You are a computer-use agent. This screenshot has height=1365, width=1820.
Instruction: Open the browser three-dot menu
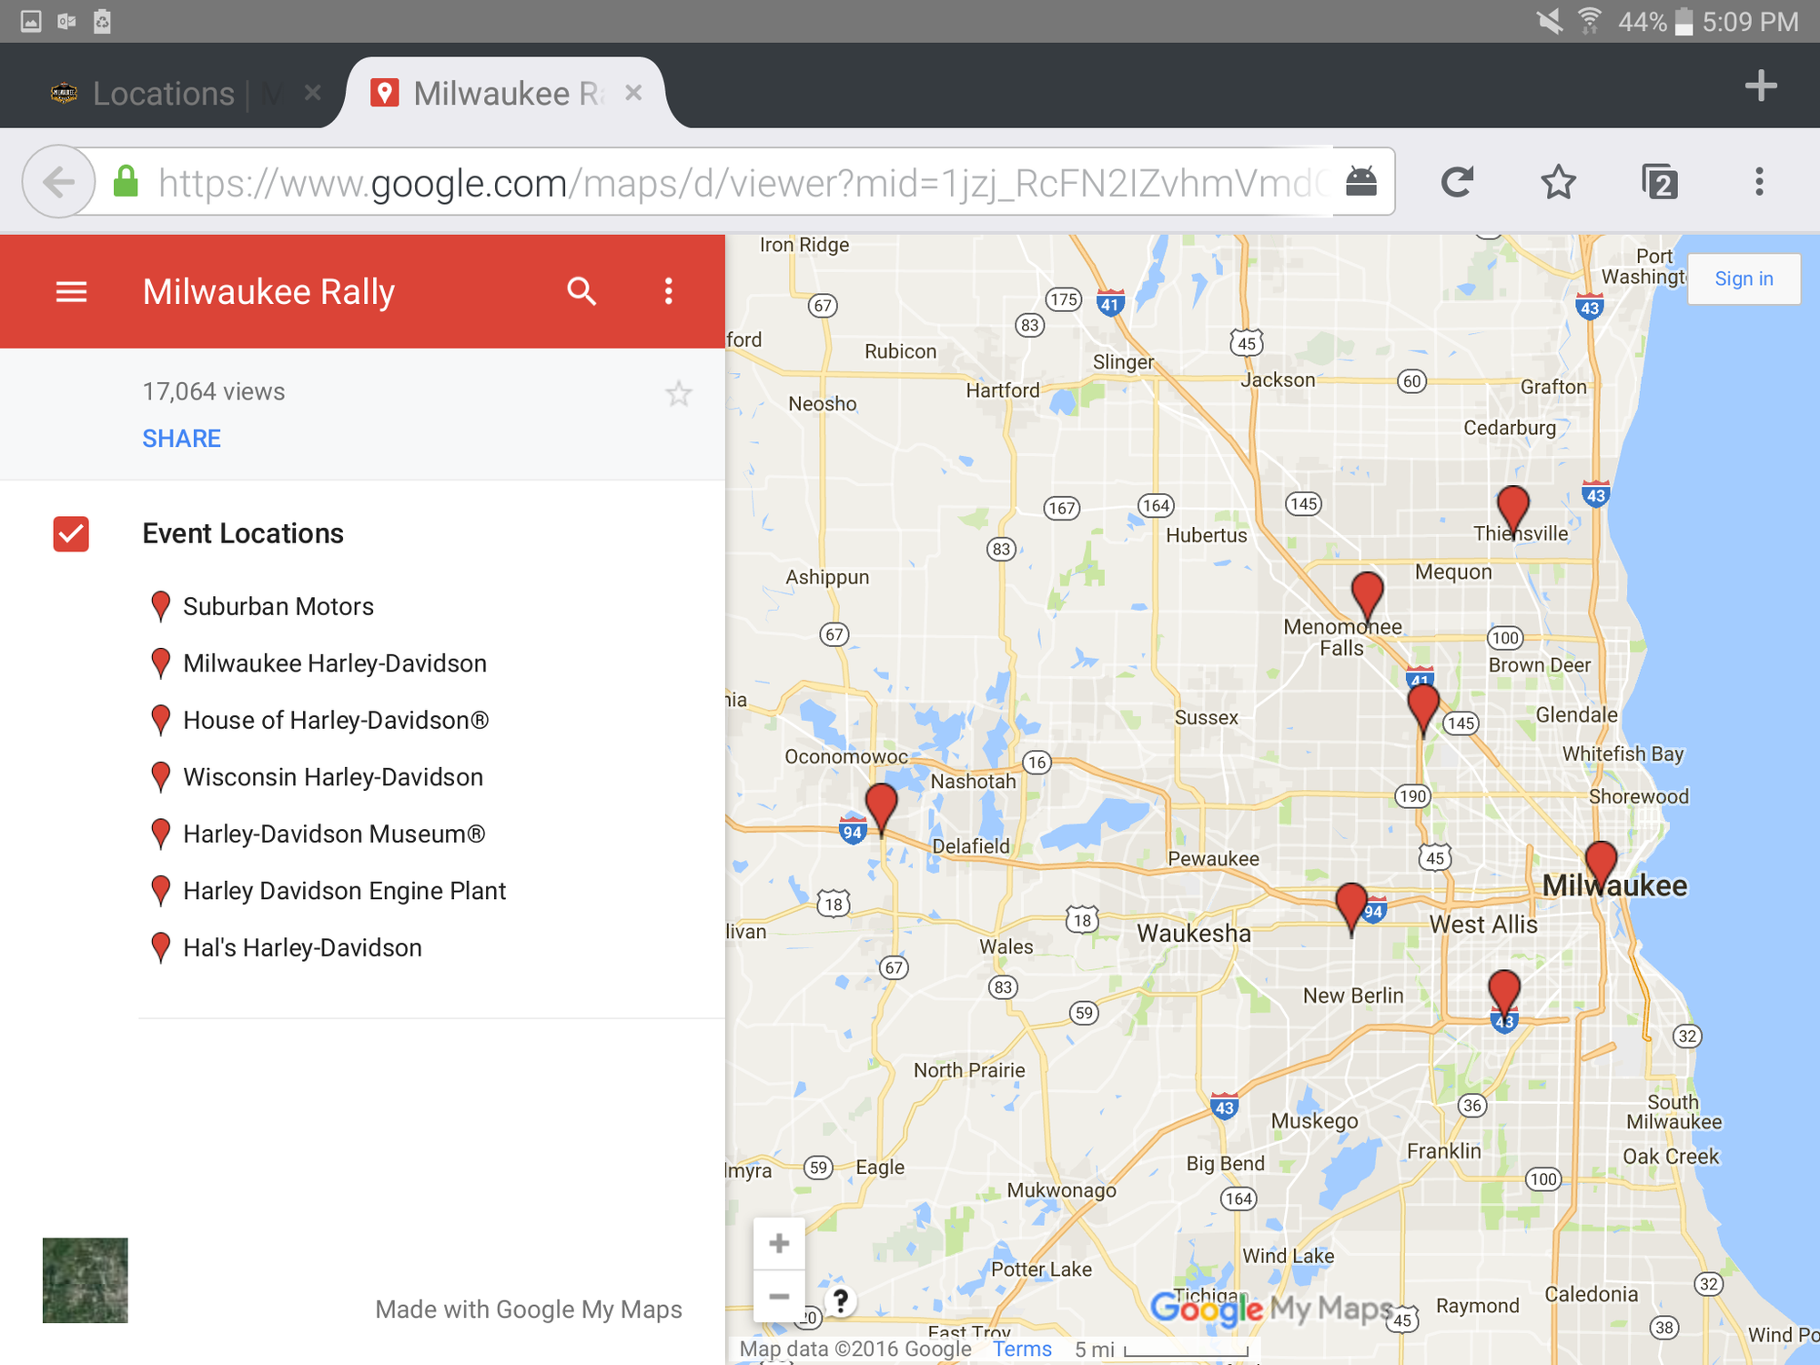click(1759, 182)
